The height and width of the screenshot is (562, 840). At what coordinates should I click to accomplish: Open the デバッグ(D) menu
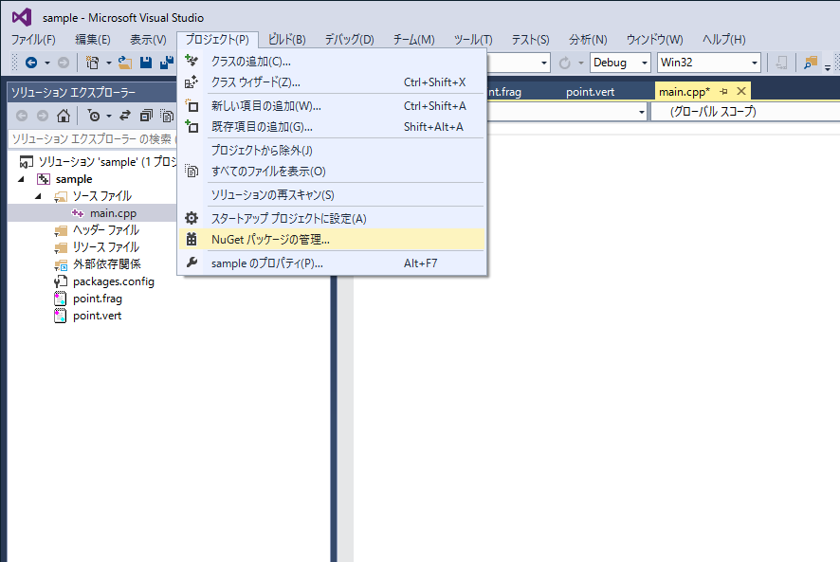[x=349, y=40]
